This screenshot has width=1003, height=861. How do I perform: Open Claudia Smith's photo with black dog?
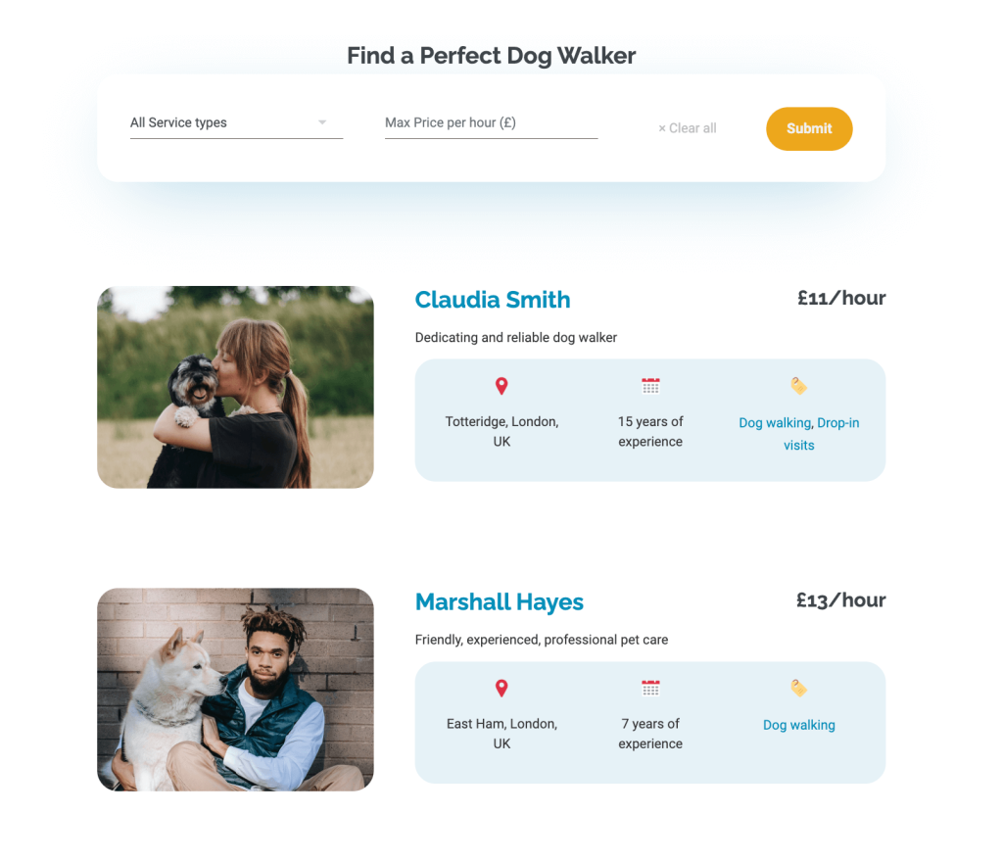click(x=235, y=387)
